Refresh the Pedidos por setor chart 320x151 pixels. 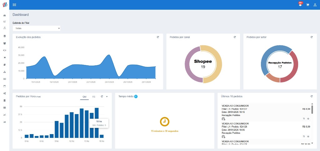312,37
